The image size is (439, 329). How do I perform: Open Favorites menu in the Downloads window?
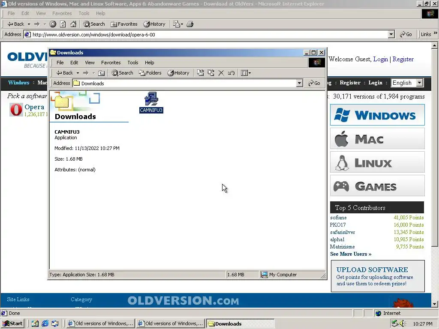[x=111, y=63]
